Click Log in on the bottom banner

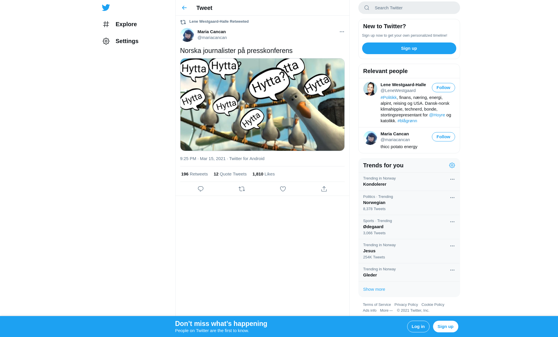418,327
